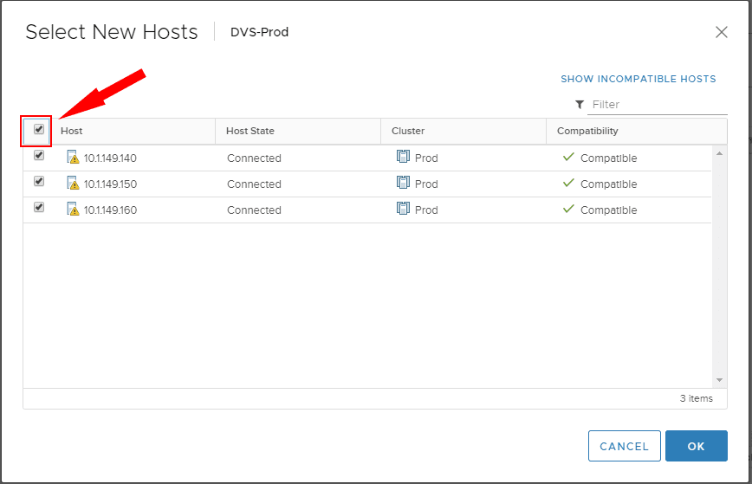Screen dimensions: 752x484
Task: Click the host warning icon for 10.1.149.150
Action: [73, 183]
